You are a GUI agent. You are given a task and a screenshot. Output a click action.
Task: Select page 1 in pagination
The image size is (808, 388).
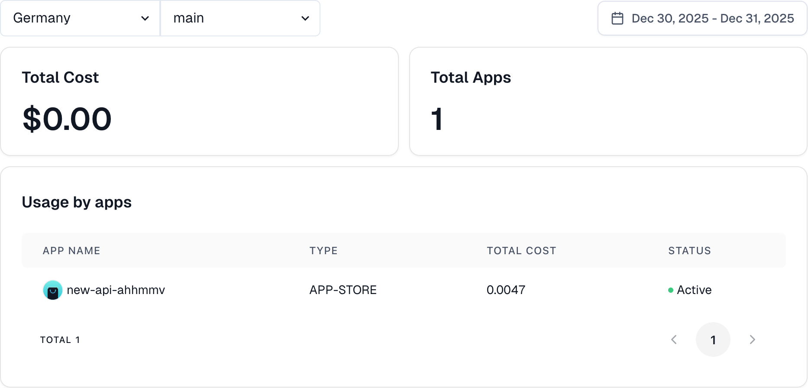pyautogui.click(x=713, y=339)
